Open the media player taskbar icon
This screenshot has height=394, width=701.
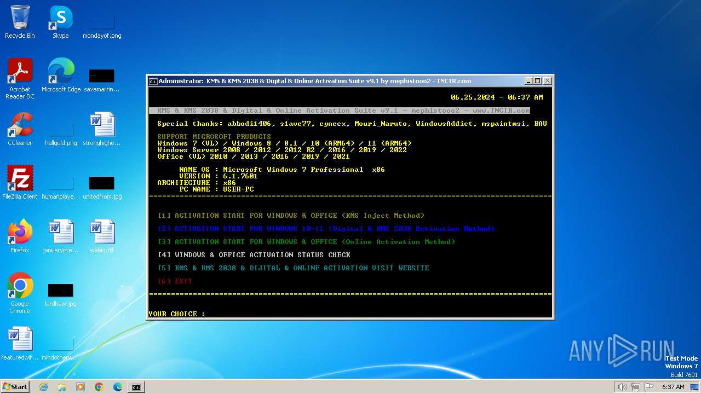tap(81, 387)
